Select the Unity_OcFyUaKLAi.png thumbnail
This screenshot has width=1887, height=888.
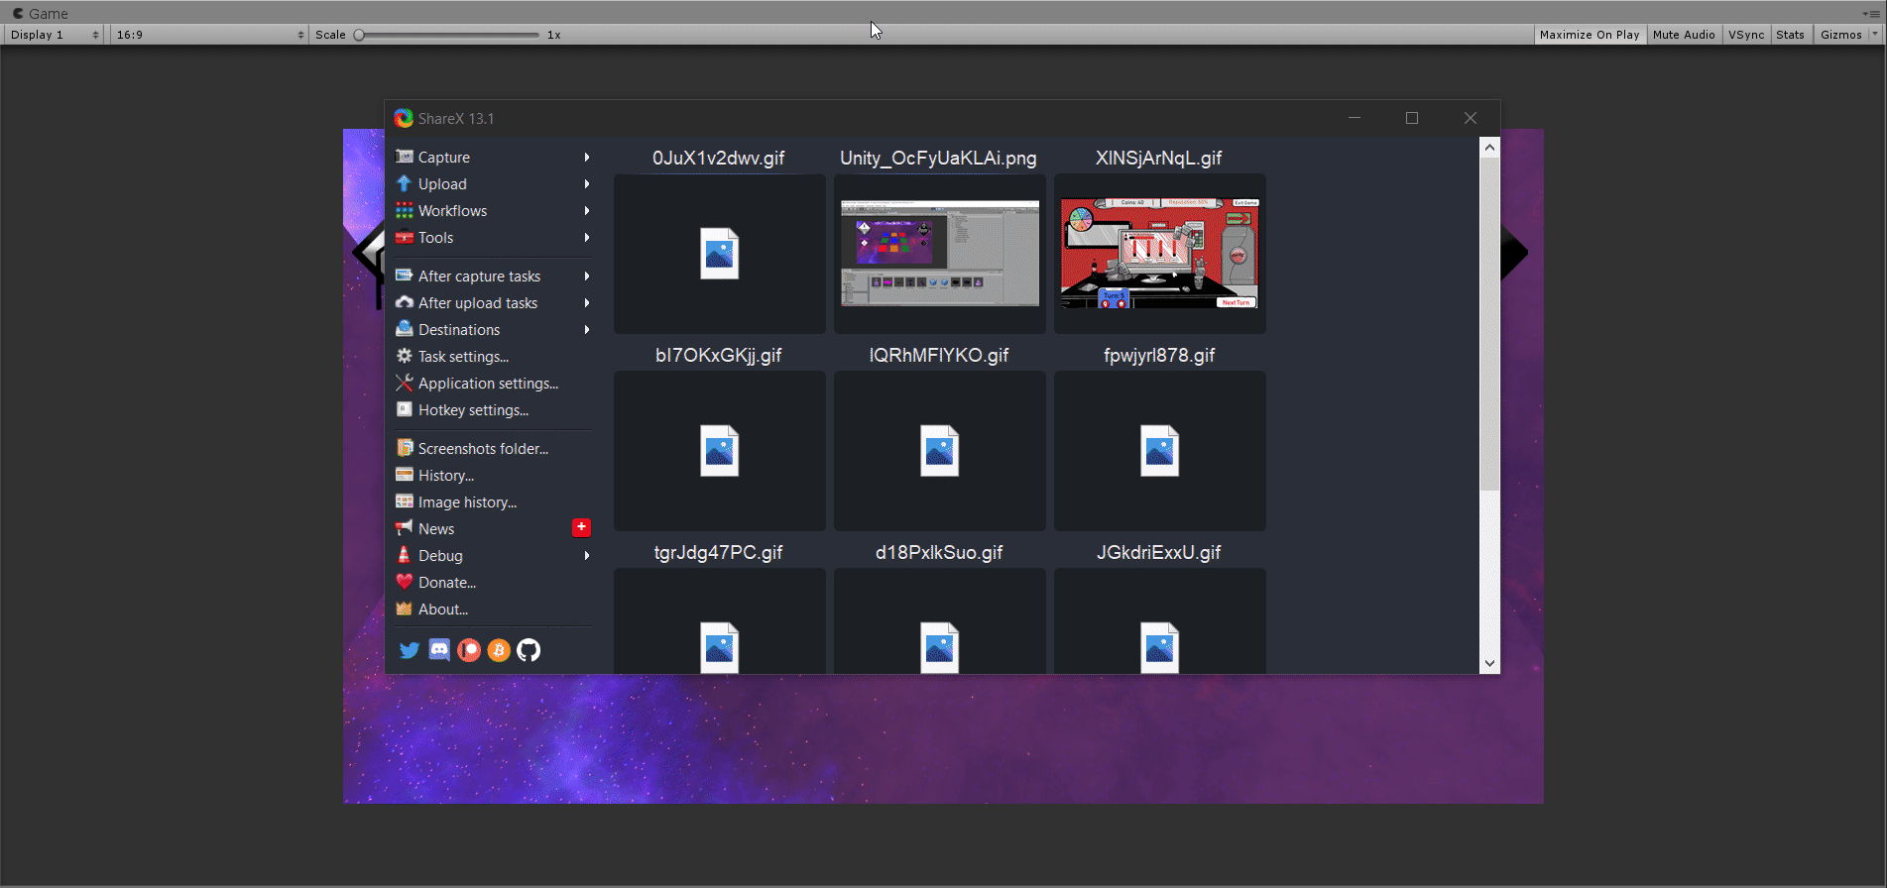[x=939, y=254]
